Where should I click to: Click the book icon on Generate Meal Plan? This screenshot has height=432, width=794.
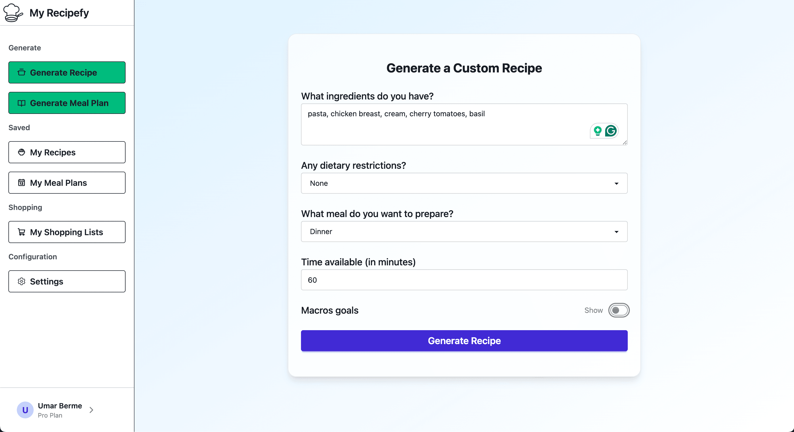point(21,103)
